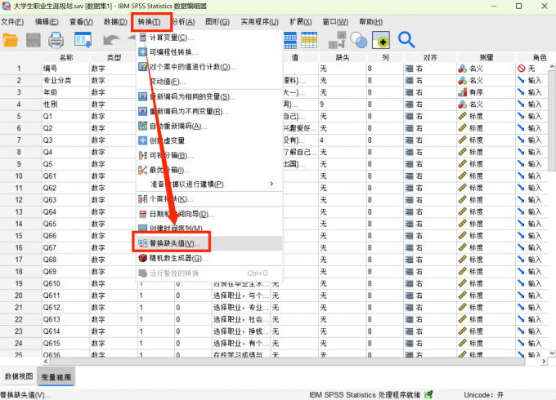Click the role none icon for 编号
Screen dimensions: 556x400
coord(522,69)
